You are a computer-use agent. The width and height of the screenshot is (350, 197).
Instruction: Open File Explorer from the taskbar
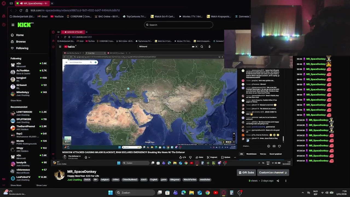click(x=191, y=193)
